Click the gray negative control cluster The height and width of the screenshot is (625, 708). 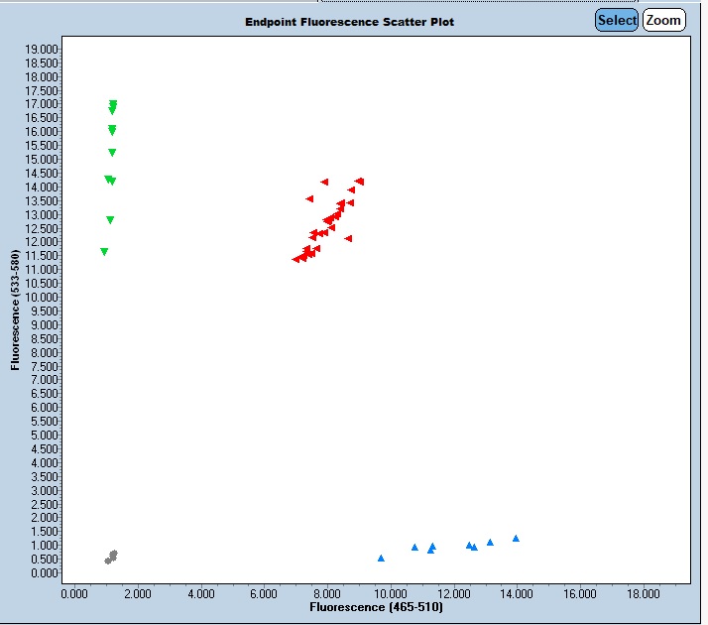point(111,557)
